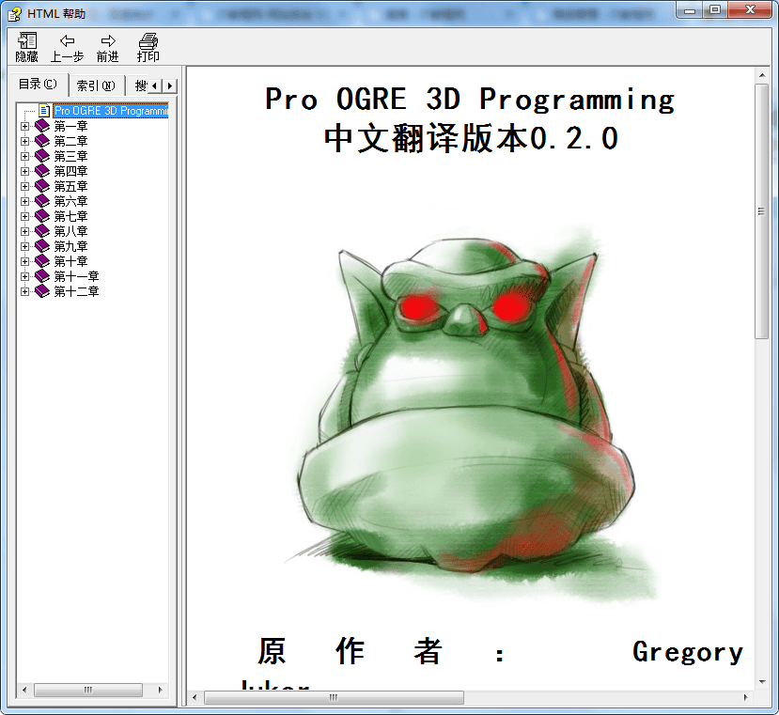Click the HTML 帮助 icon in the title bar
Screen dimensions: 779x715
click(13, 10)
